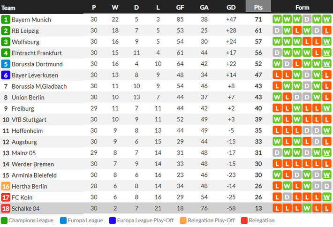The height and width of the screenshot is (227, 333).
Task: Click Borussia Dortmund's blue rank 5 badge
Action: tap(6, 64)
